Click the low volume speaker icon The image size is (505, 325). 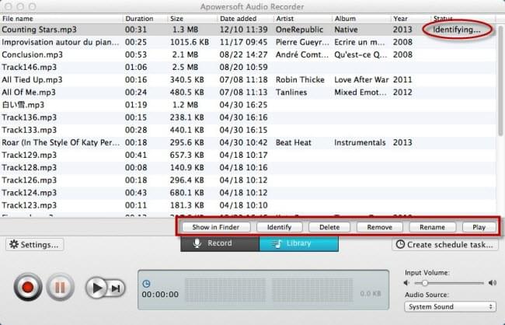[407, 283]
